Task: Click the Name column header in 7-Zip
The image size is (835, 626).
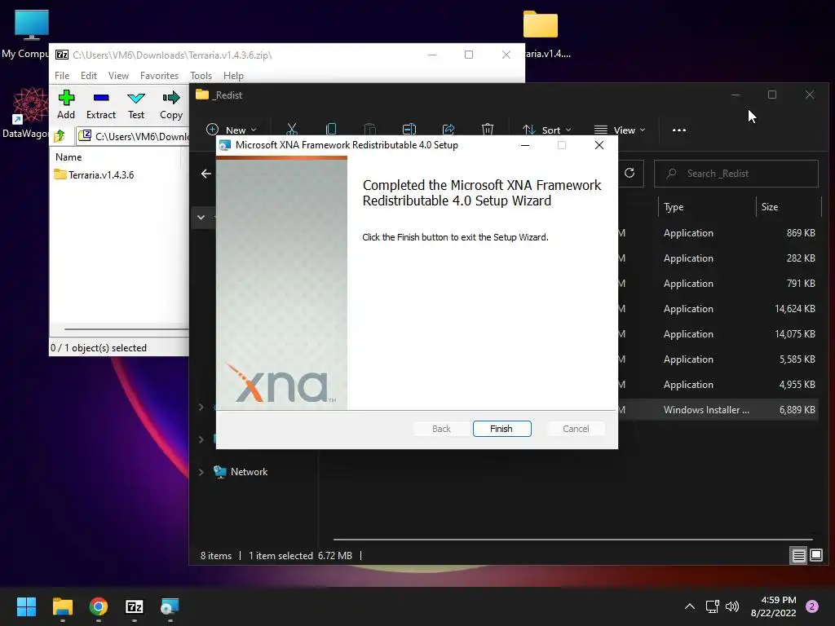Action: [68, 157]
